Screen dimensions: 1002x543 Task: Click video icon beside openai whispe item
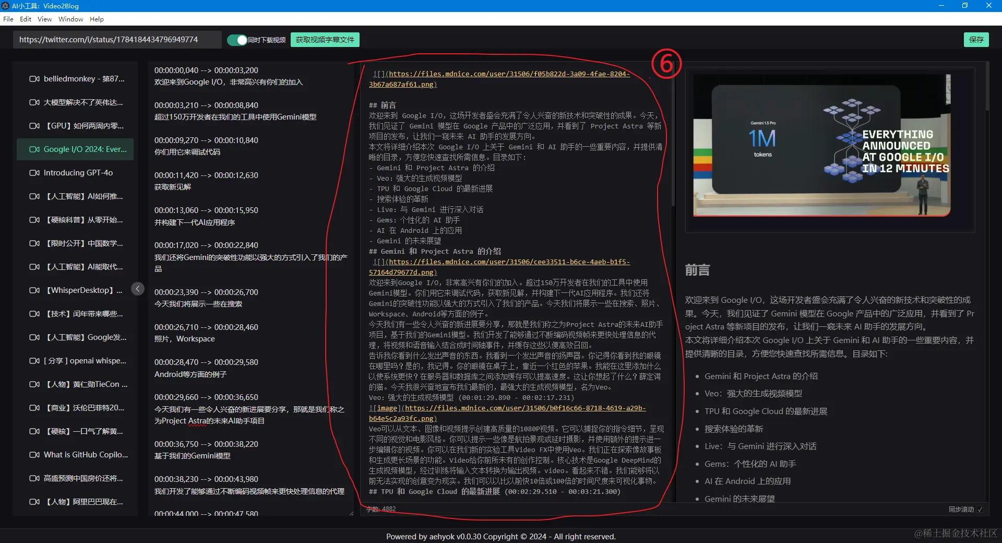click(34, 361)
